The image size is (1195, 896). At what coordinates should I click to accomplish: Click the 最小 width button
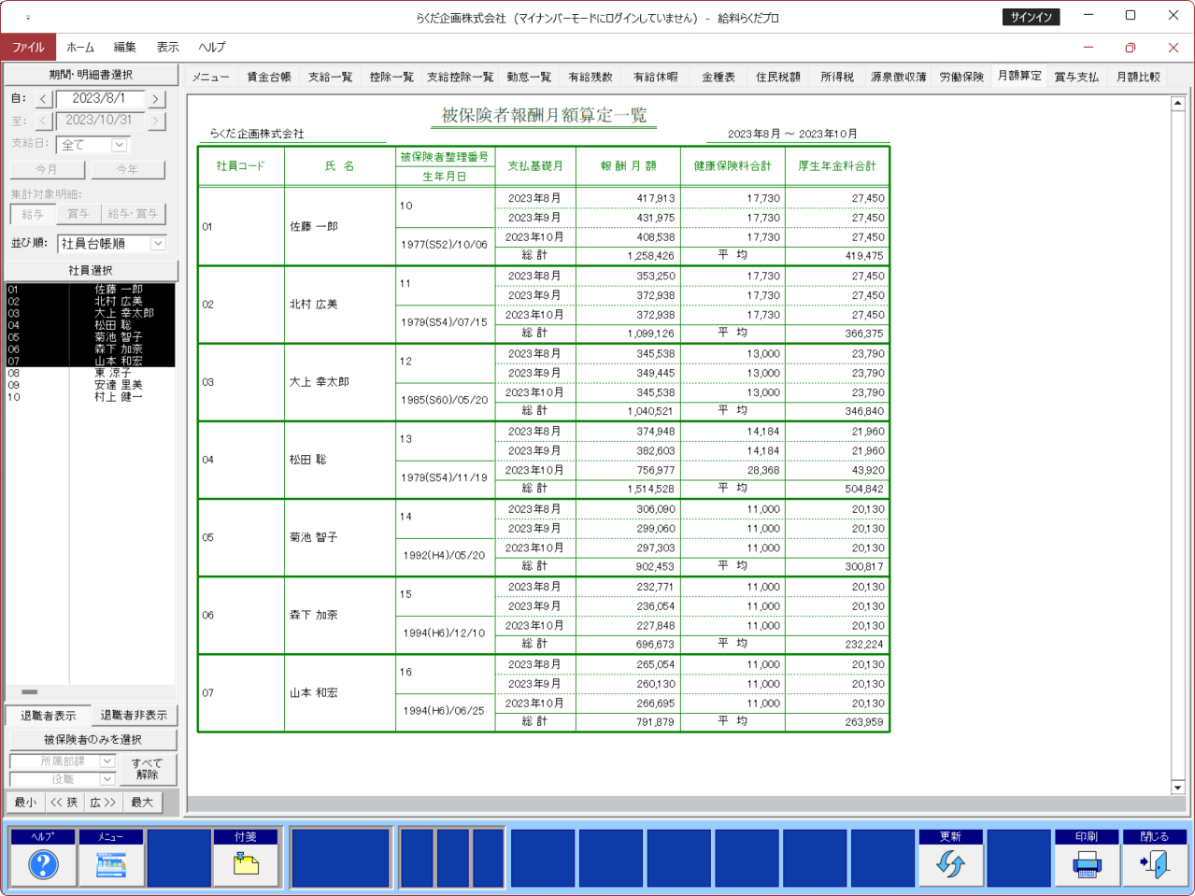25,803
